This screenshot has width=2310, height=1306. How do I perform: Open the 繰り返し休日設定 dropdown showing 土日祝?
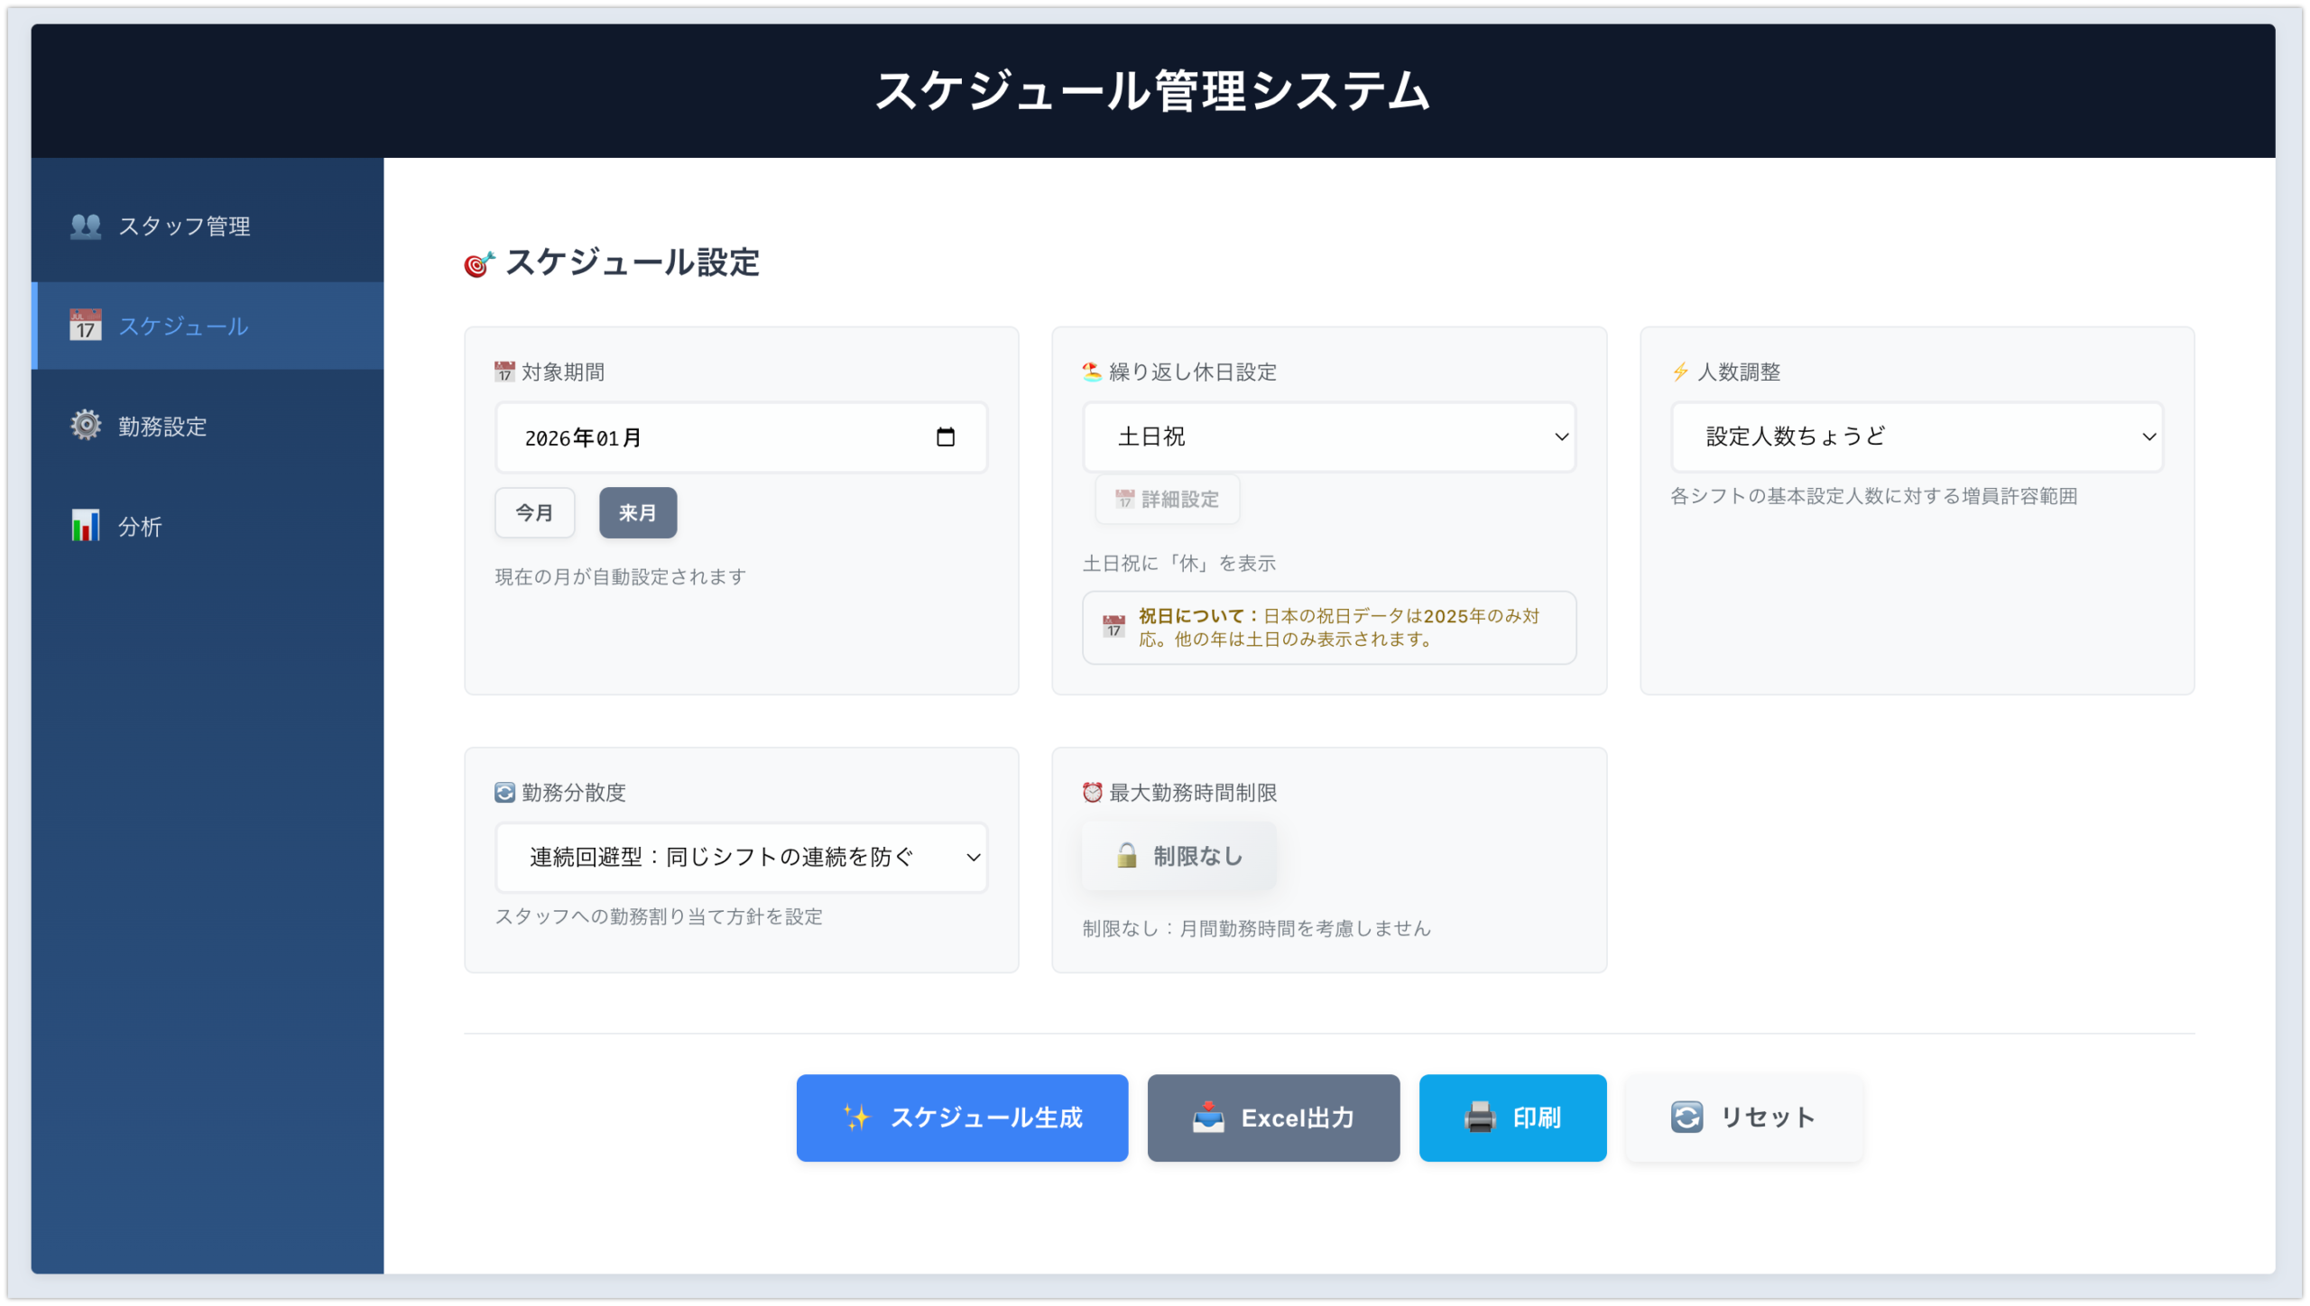pyautogui.click(x=1327, y=437)
